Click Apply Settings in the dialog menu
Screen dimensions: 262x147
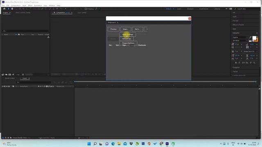coord(128,34)
